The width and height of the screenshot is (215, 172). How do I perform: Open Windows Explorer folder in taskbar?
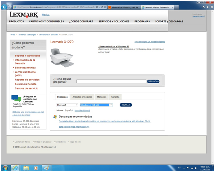pos(26,168)
